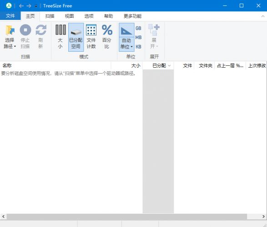Viewport: 267px width, 227px height.
Task: Click the TreeSize app logo icon
Action: pyautogui.click(x=9, y=5)
